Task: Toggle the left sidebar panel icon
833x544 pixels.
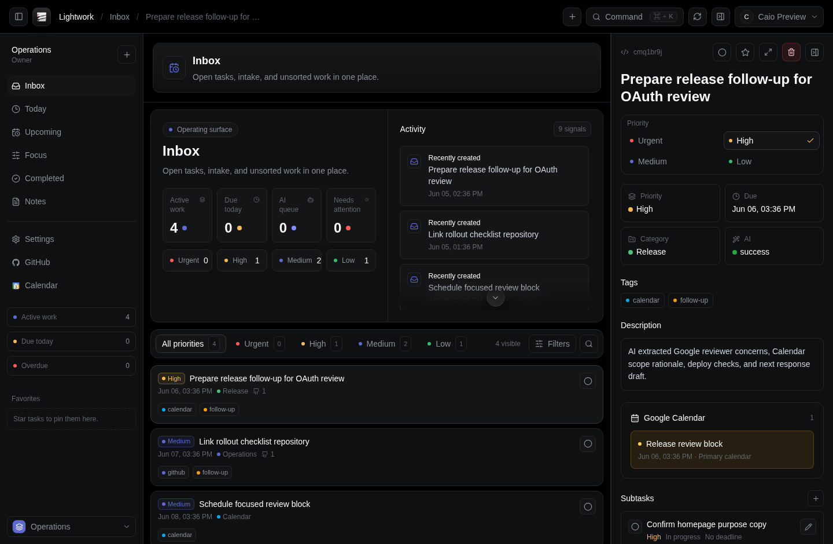Action: click(19, 17)
